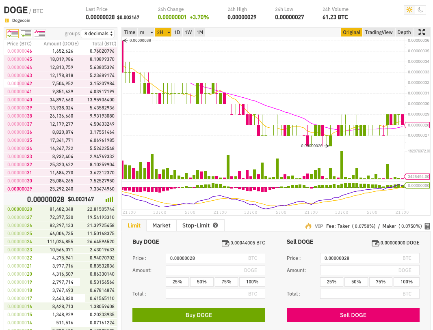Switch to the TradingView chart tab
The image size is (433, 330).
point(379,32)
